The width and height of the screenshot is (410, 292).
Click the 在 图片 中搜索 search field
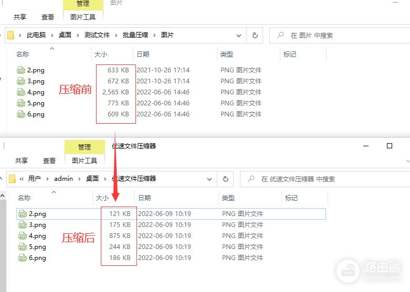coord(340,35)
